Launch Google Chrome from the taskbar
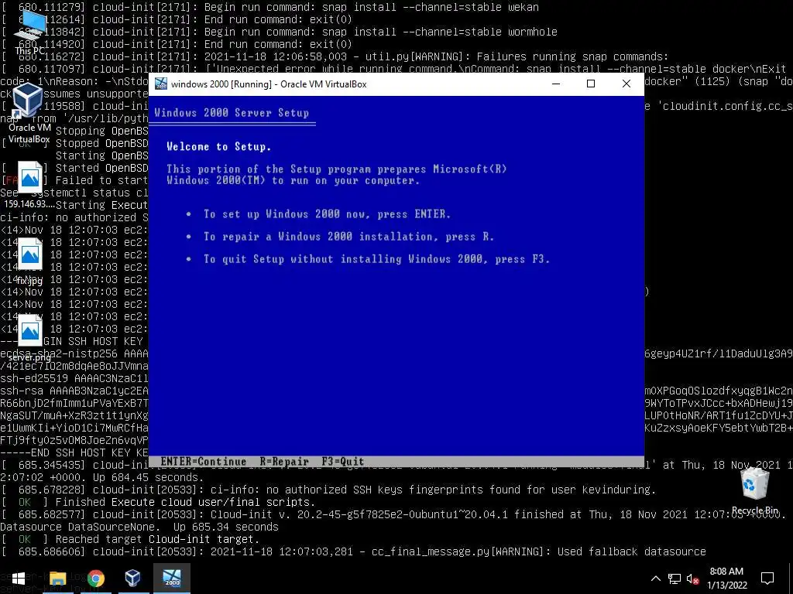793x594 pixels. click(95, 579)
